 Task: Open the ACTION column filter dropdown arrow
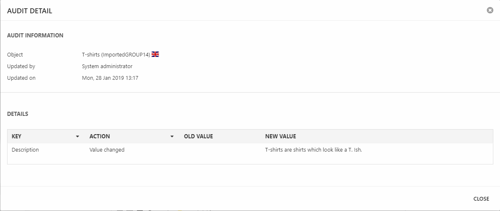172,136
